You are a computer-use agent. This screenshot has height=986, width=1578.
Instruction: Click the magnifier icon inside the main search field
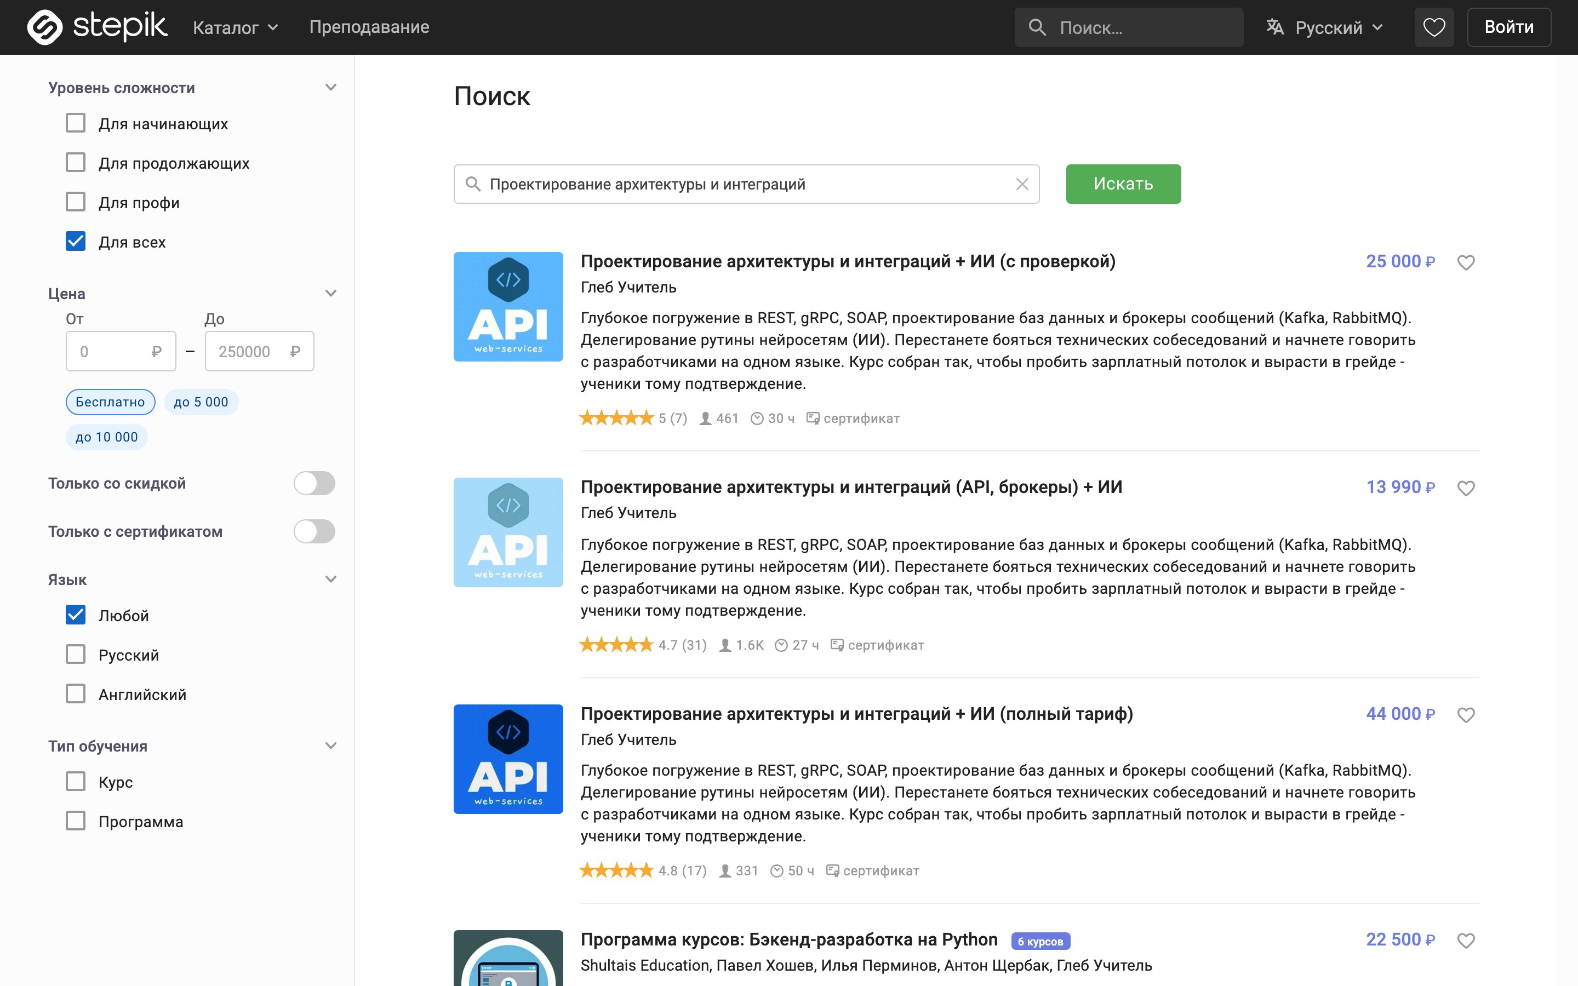473,185
